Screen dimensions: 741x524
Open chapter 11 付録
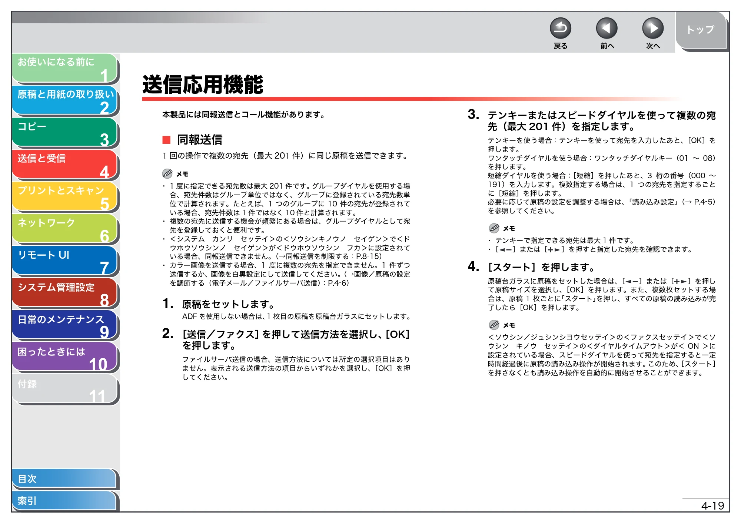tap(64, 389)
